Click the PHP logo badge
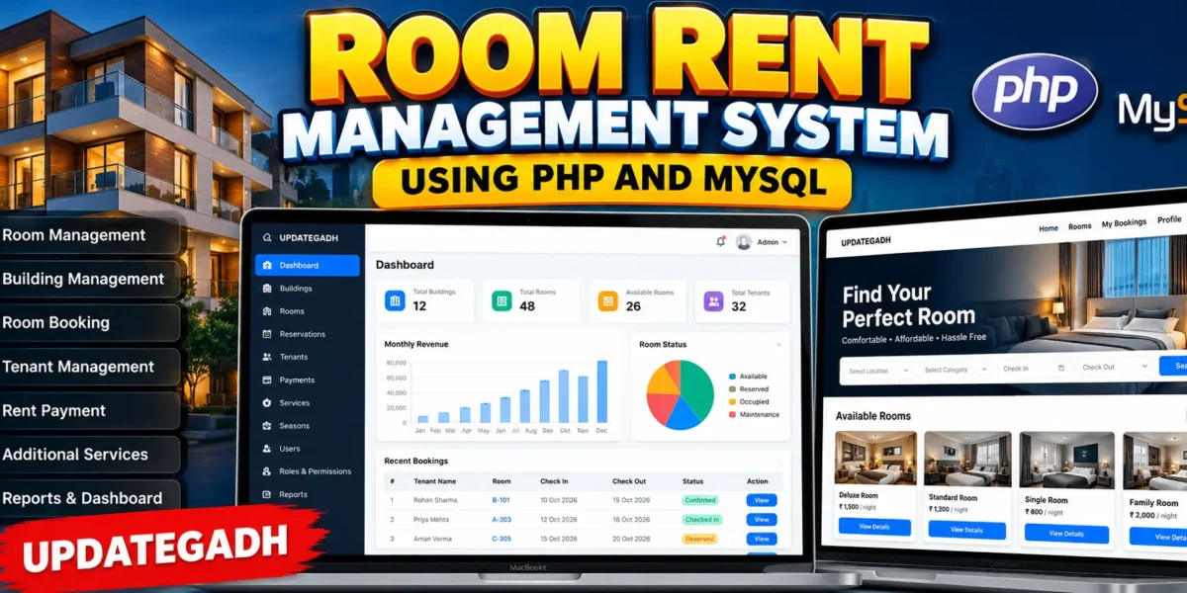This screenshot has width=1187, height=593. (x=1035, y=92)
